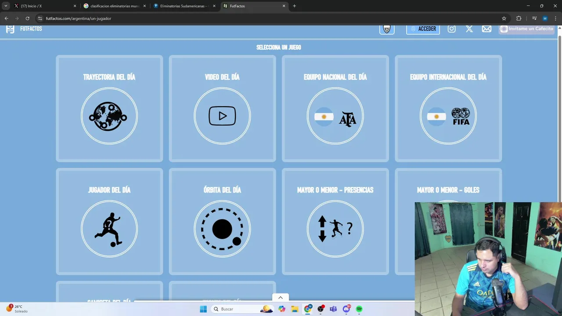The width and height of the screenshot is (562, 316).
Task: Open Equipo Nacional del Día AFA icon
Action: [335, 116]
